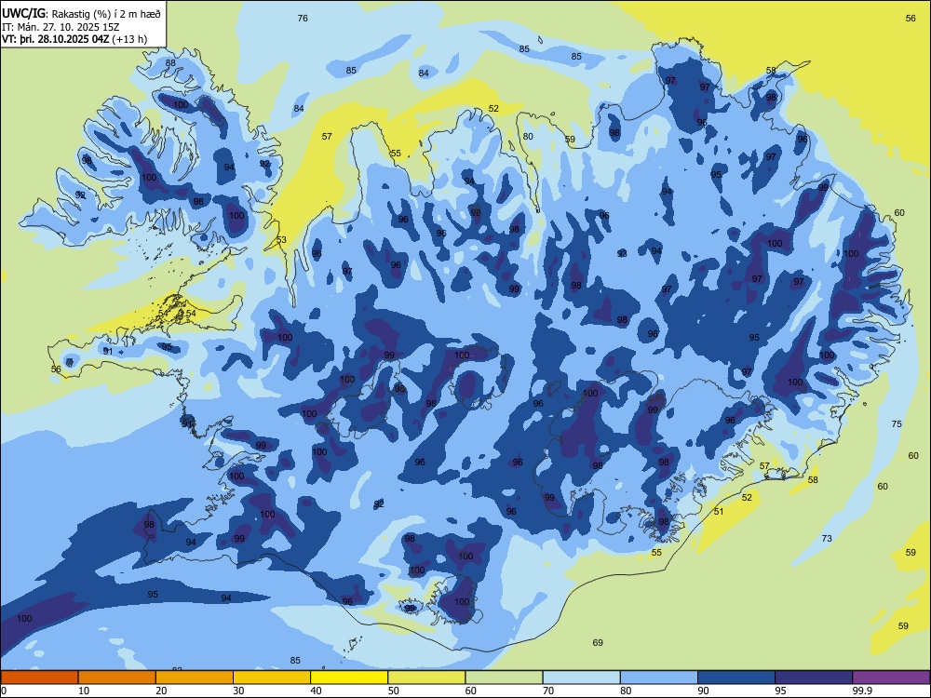Click the humidity value 80 on the north coast

(528, 137)
